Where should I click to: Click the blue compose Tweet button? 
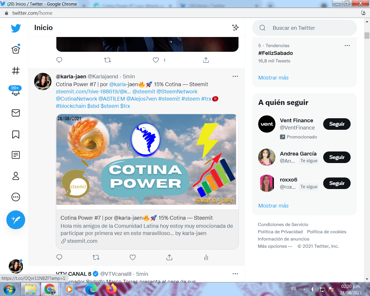[x=16, y=220]
